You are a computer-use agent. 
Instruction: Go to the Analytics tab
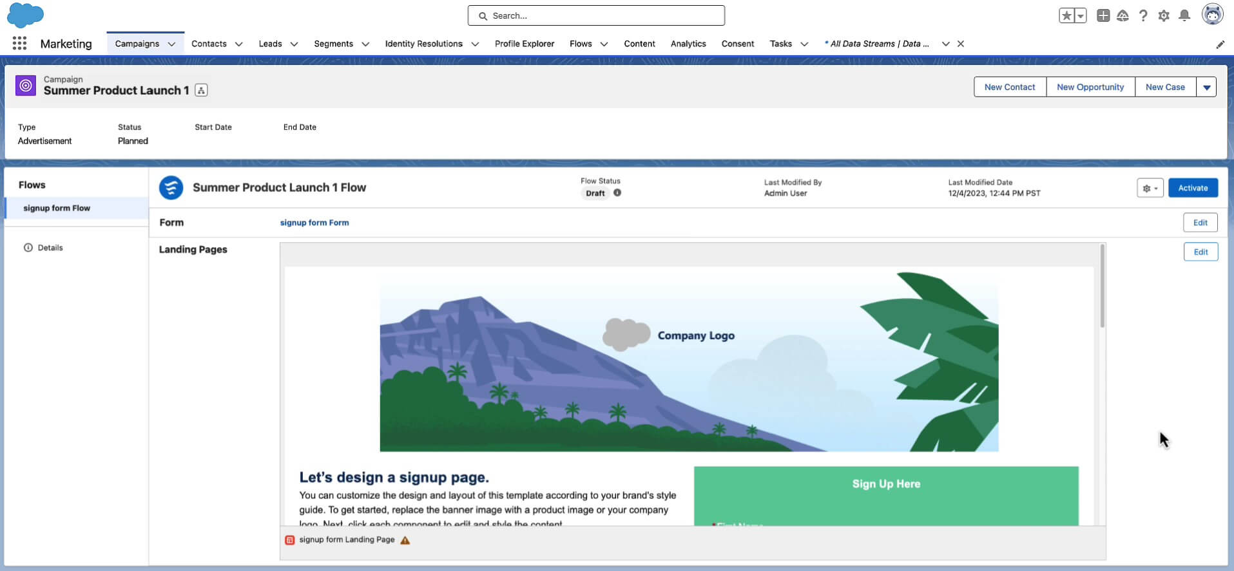point(688,44)
